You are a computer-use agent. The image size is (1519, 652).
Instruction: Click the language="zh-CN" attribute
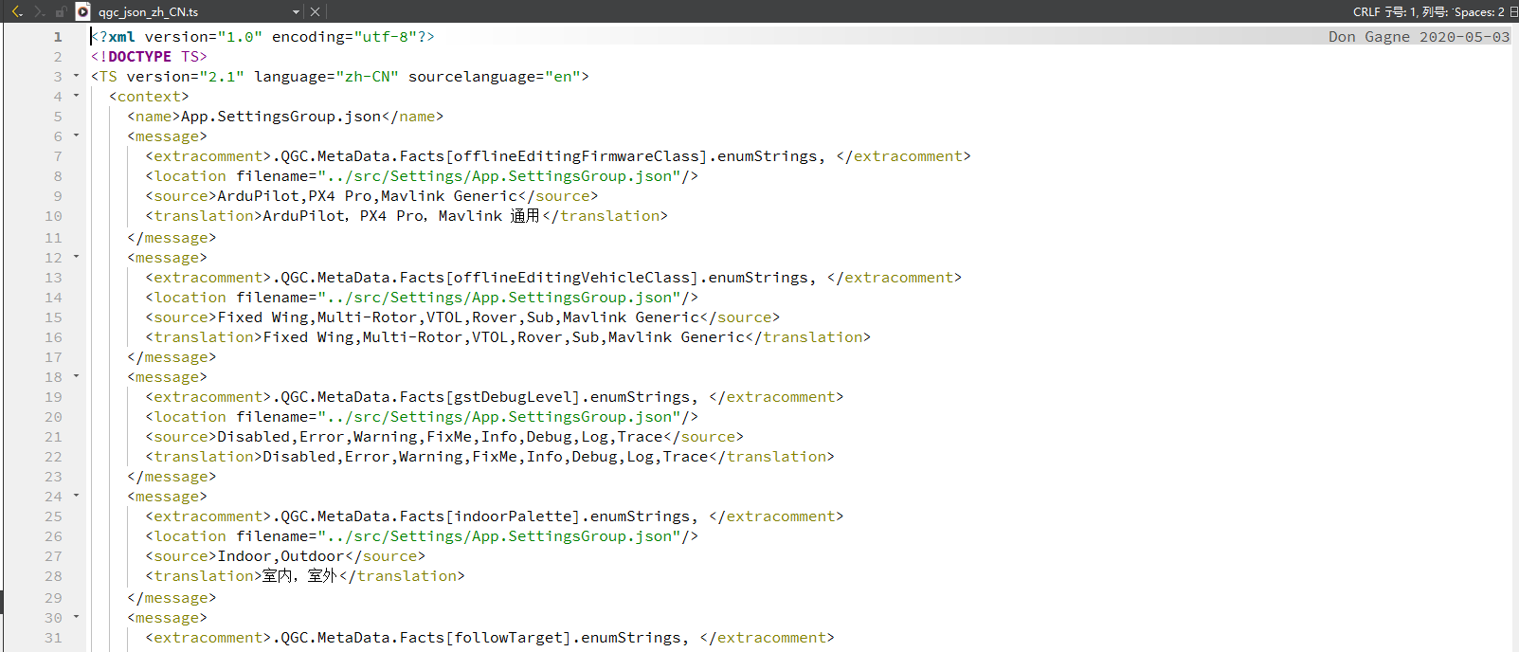[326, 77]
